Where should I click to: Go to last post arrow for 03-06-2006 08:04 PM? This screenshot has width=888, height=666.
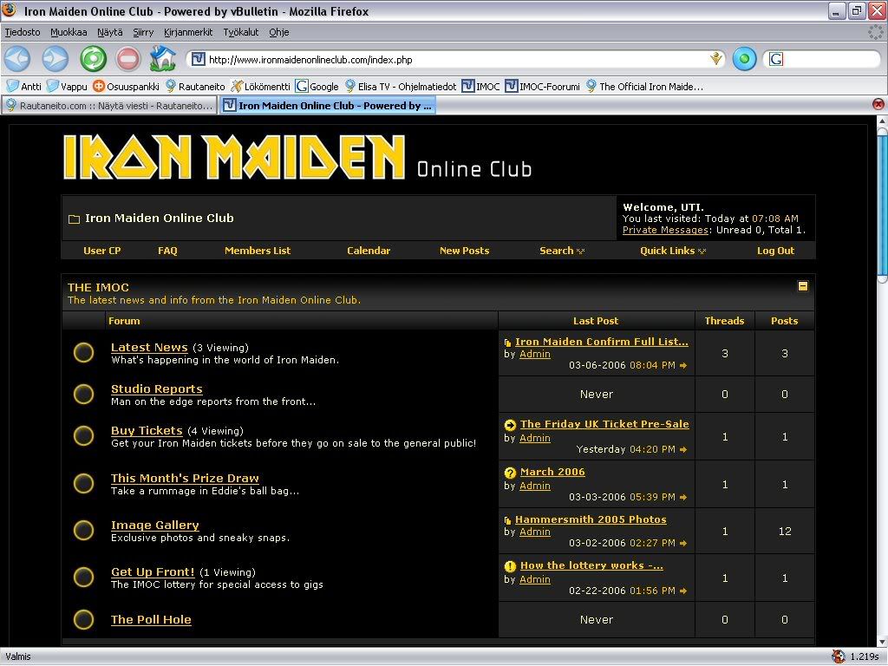683,366
